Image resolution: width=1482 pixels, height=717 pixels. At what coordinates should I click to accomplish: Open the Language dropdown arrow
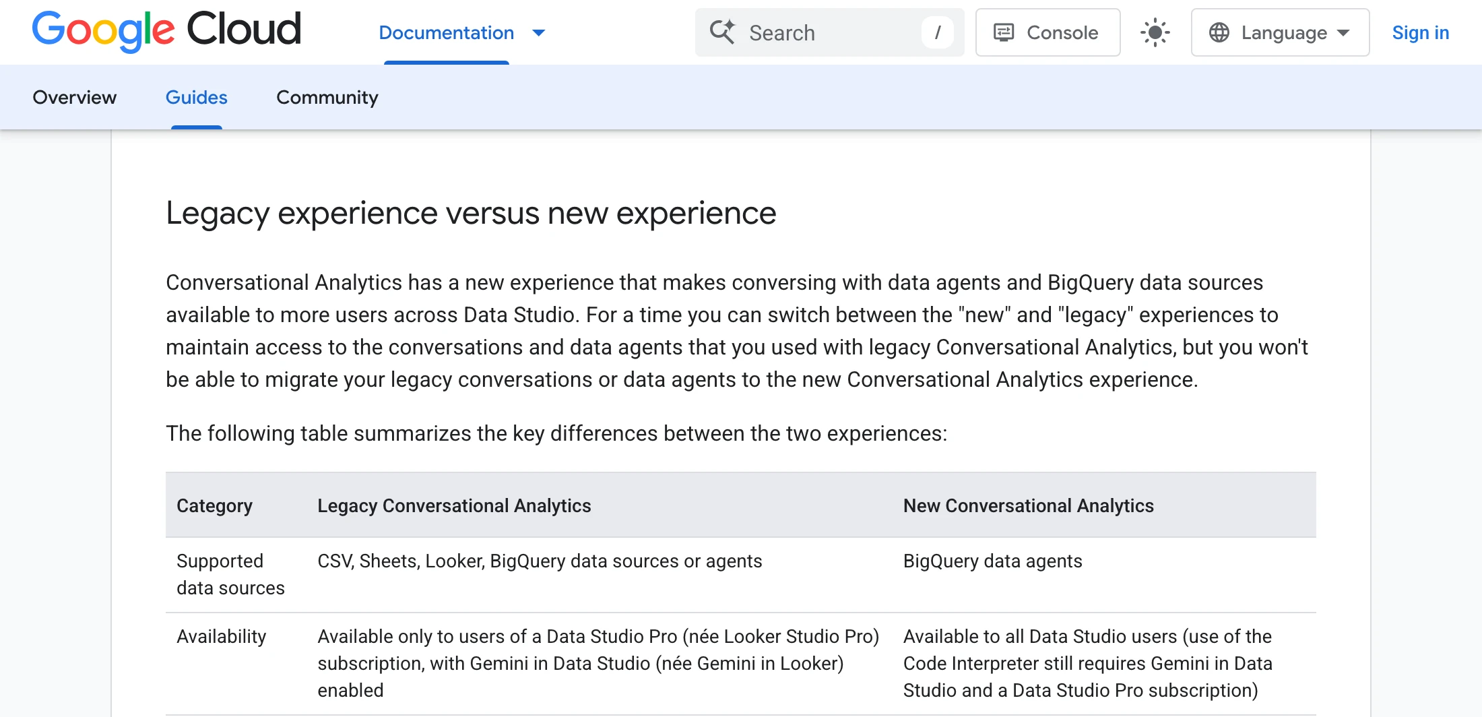click(x=1343, y=33)
